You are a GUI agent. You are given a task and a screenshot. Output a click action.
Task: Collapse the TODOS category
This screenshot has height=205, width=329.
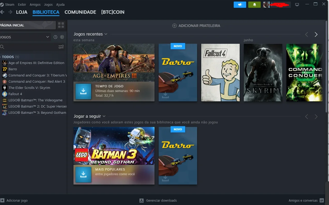10,57
